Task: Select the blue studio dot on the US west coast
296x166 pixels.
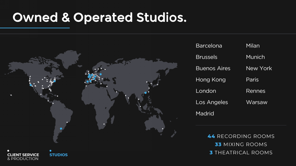Action: tap(31, 85)
